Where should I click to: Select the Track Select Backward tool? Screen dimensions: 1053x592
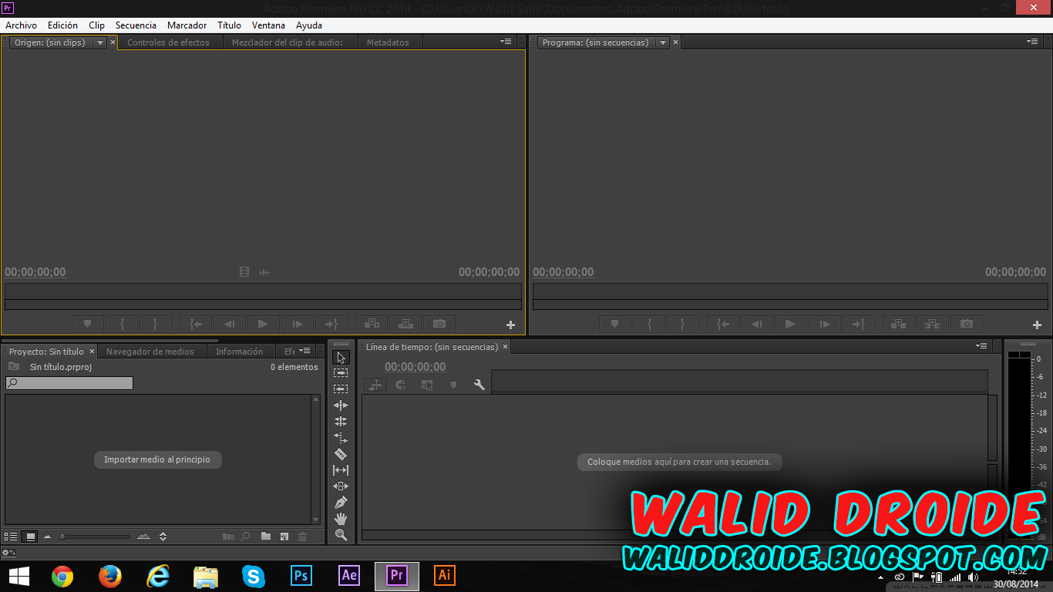(x=341, y=389)
